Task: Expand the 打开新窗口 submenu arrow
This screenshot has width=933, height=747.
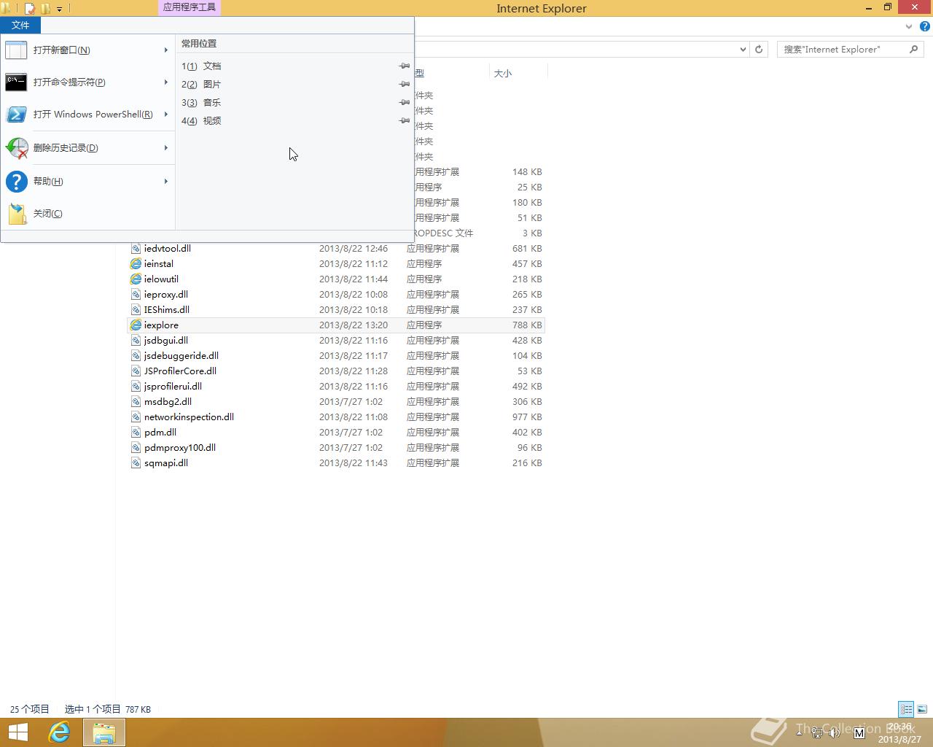Action: pos(166,50)
